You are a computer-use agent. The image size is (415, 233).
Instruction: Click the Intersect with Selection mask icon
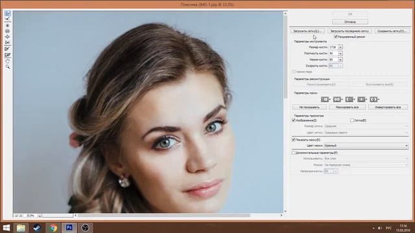[362, 99]
